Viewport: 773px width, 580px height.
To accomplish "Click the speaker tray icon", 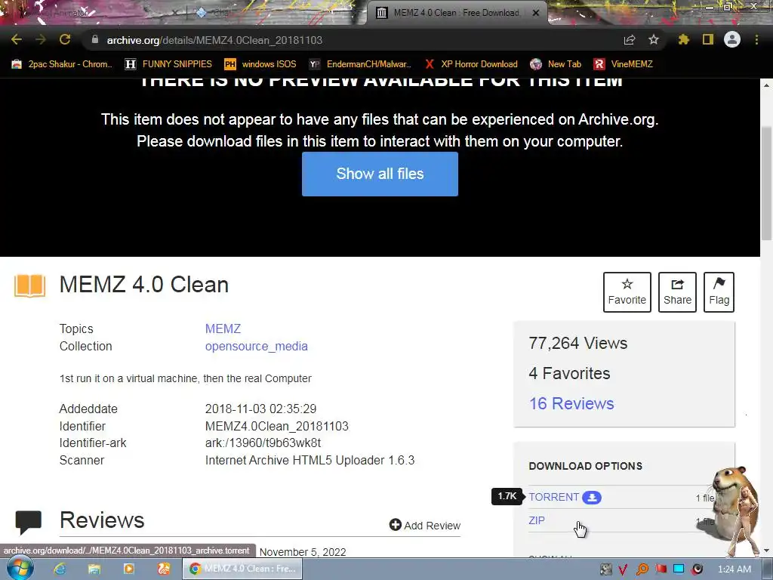I will pyautogui.click(x=697, y=569).
